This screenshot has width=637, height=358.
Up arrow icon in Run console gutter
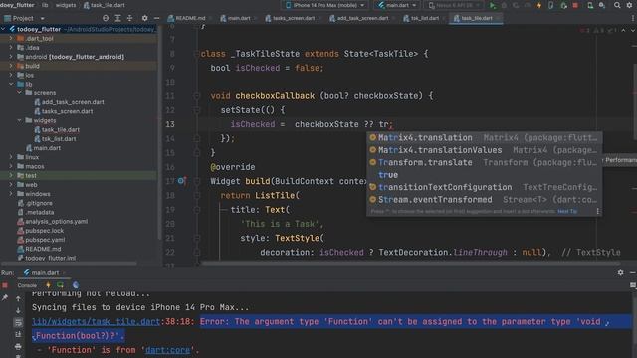pyautogui.click(x=18, y=298)
